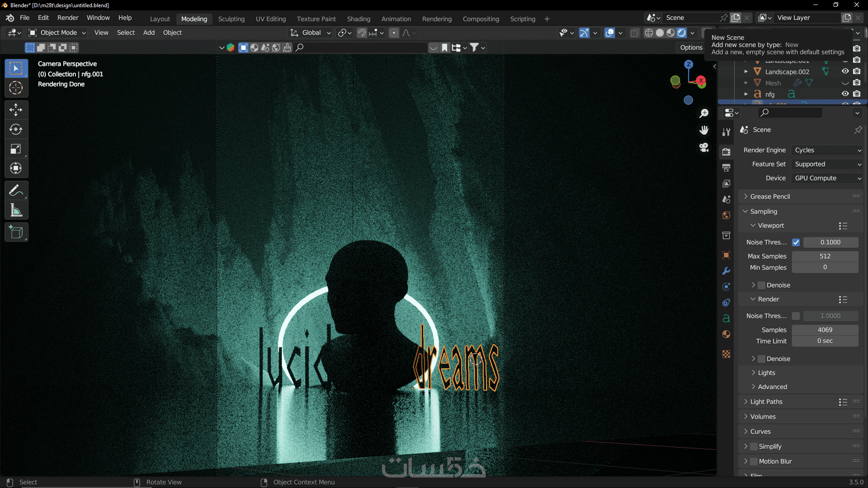The image size is (868, 488).
Task: Open the Modifiers wrench properties tab
Action: (726, 271)
